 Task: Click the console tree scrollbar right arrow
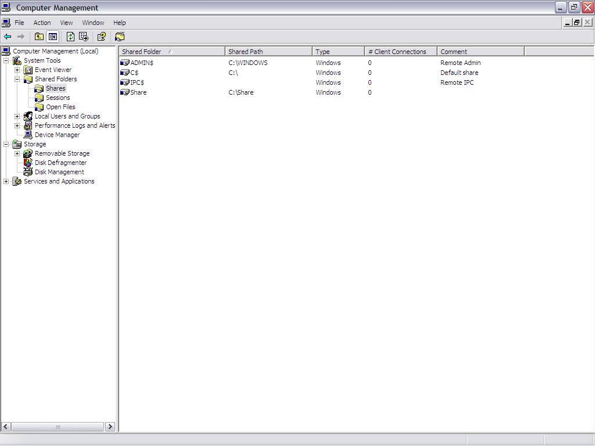point(110,427)
